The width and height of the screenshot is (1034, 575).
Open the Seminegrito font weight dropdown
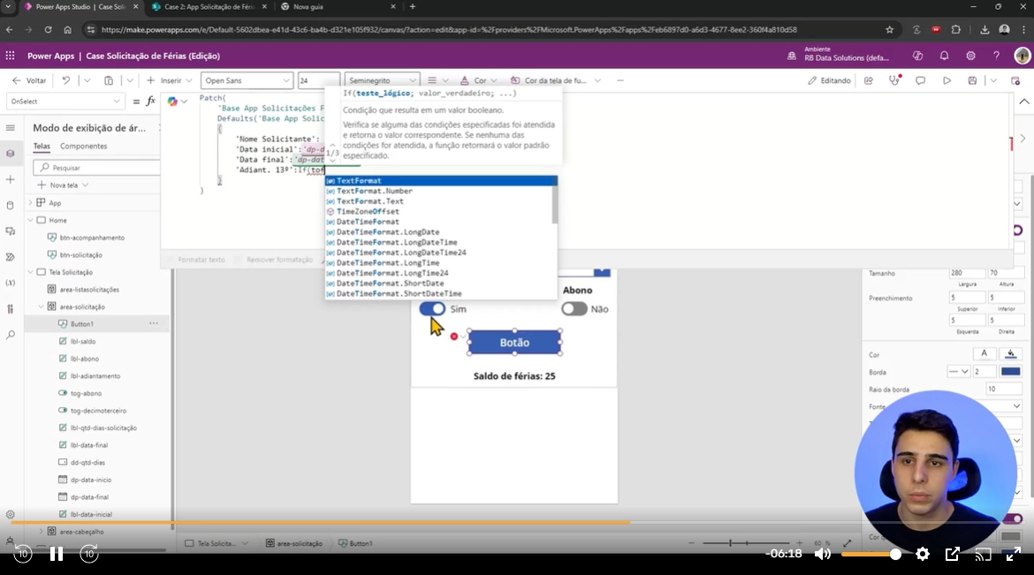point(382,80)
